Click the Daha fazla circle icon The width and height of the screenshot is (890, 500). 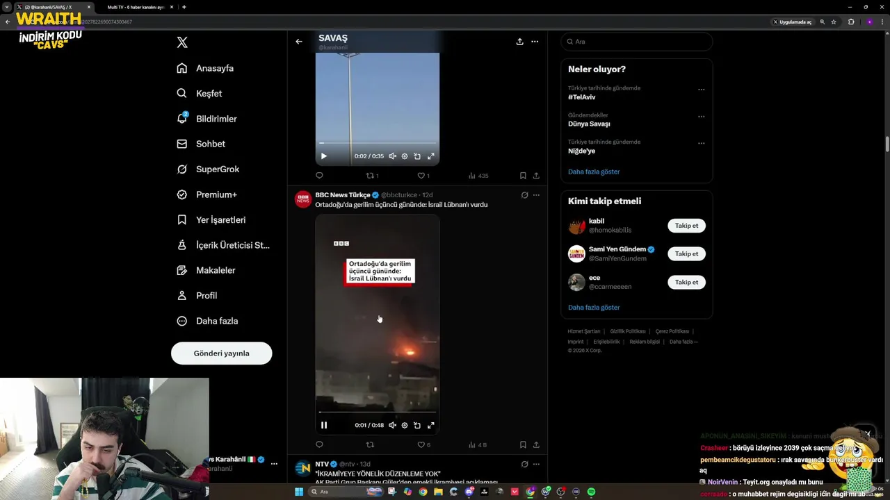click(182, 321)
